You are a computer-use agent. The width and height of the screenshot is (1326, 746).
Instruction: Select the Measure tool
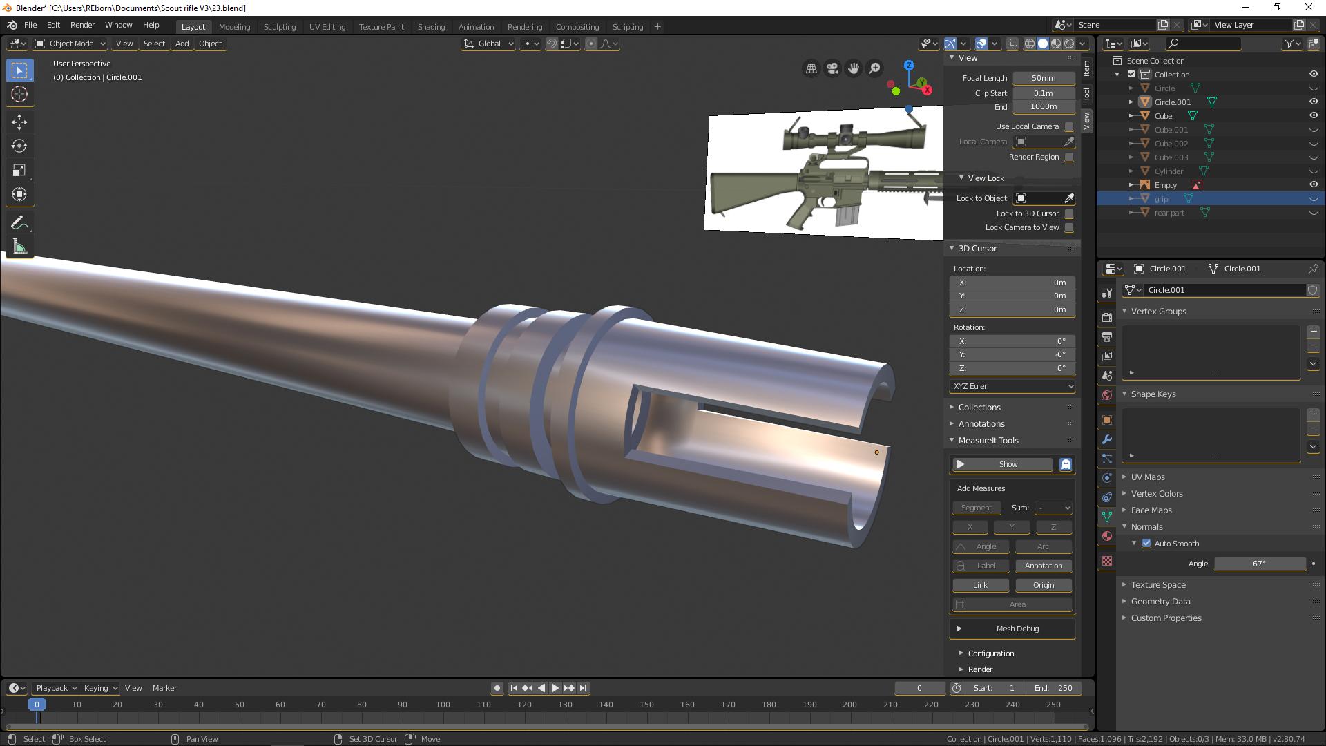tap(19, 245)
